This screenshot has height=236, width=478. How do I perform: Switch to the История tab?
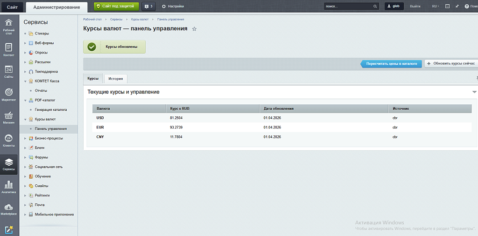click(x=116, y=79)
